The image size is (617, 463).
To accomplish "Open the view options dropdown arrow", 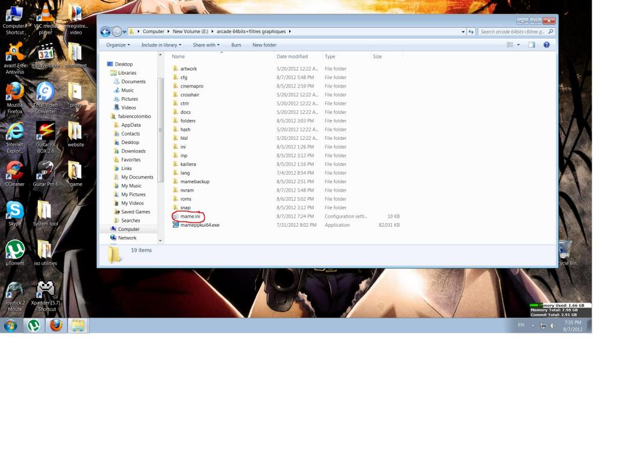I will pos(518,45).
